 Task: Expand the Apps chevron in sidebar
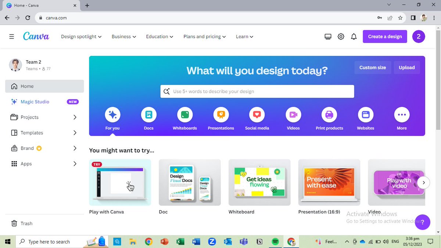[75, 163]
